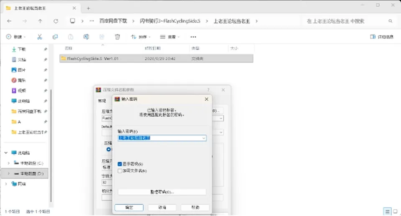Click 取消 to cancel password entry

tap(162, 207)
